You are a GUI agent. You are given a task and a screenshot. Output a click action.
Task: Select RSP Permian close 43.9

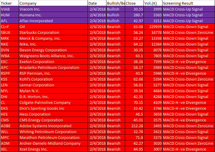coord(134,74)
